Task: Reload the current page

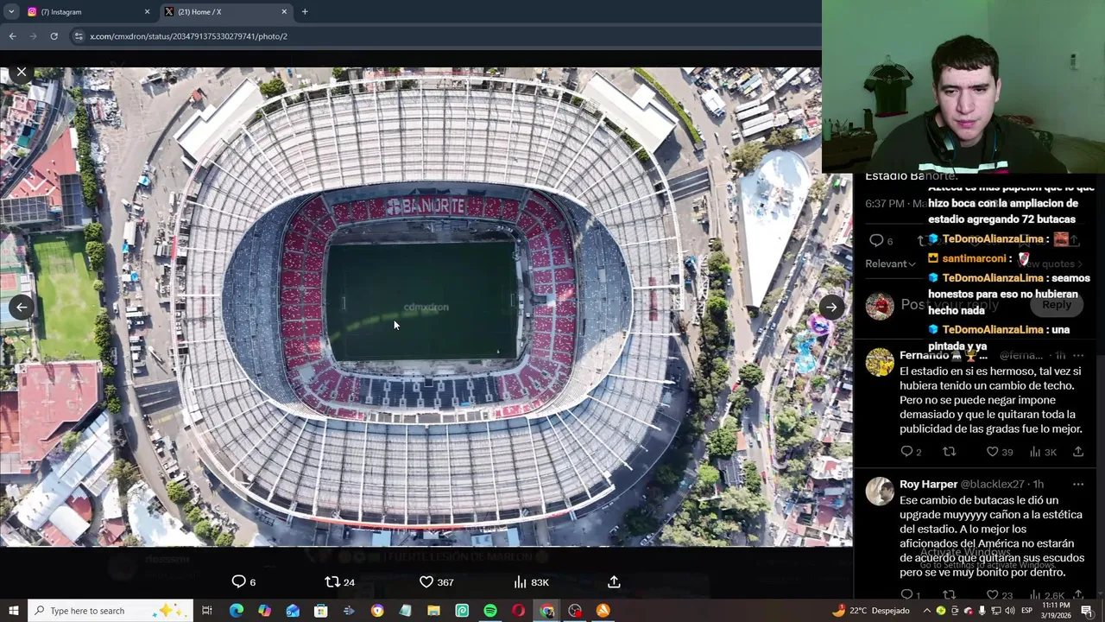Action: point(54,36)
